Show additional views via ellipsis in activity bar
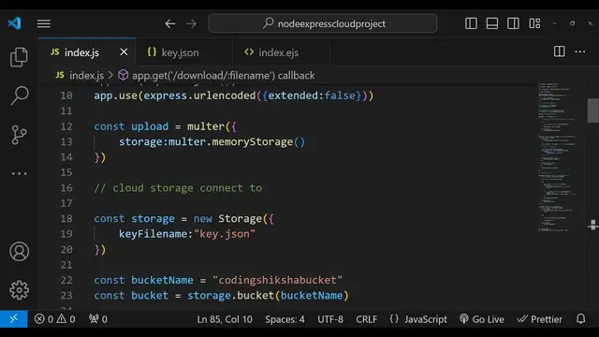The width and height of the screenshot is (599, 337). 19,173
